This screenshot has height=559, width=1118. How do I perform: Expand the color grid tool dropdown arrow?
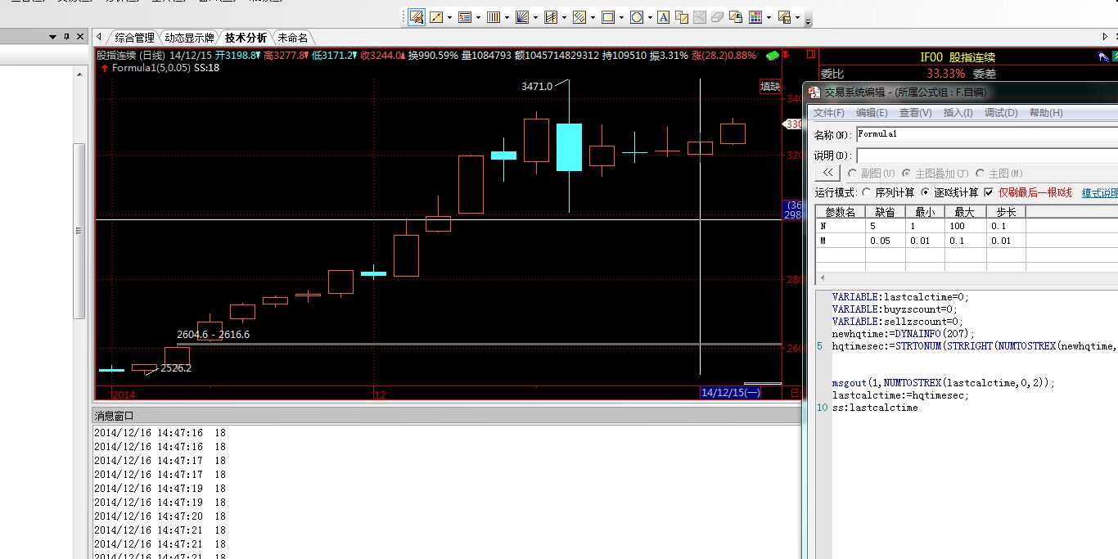[769, 17]
